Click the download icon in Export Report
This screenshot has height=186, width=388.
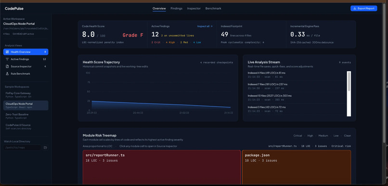(355, 8)
